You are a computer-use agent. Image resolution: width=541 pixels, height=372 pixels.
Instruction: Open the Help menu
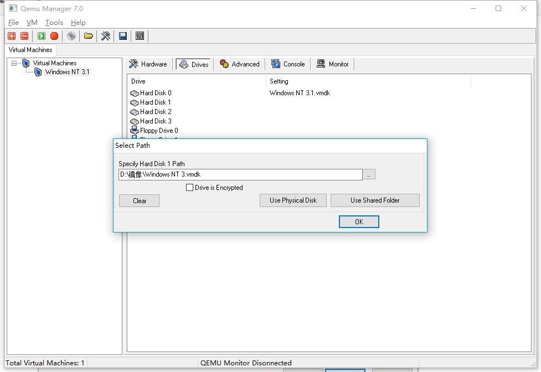point(78,22)
